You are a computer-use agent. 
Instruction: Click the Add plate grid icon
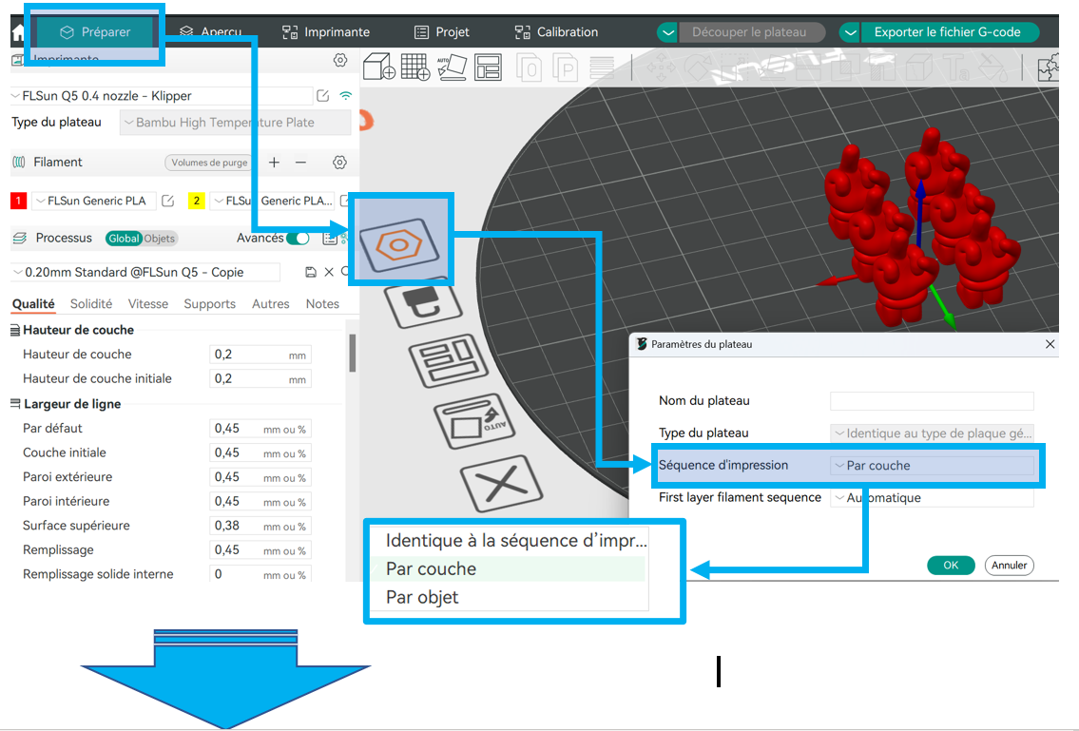point(414,67)
